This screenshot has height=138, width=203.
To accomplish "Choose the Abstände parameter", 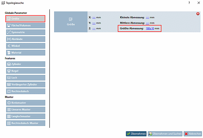I will click(x=26, y=39).
